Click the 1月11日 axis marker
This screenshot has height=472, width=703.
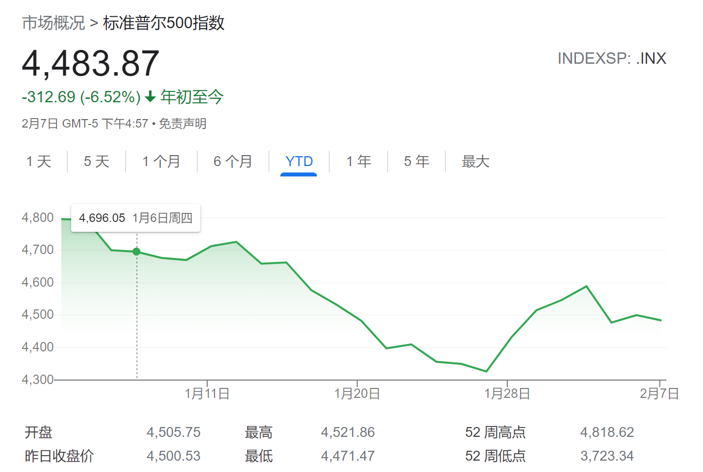pos(207,393)
